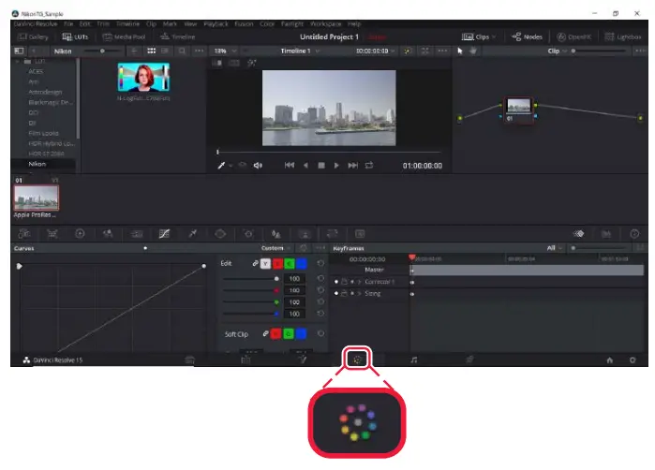Viewport: 655px width, 470px height.
Task: Go to the project manager home icon
Action: [x=609, y=359]
